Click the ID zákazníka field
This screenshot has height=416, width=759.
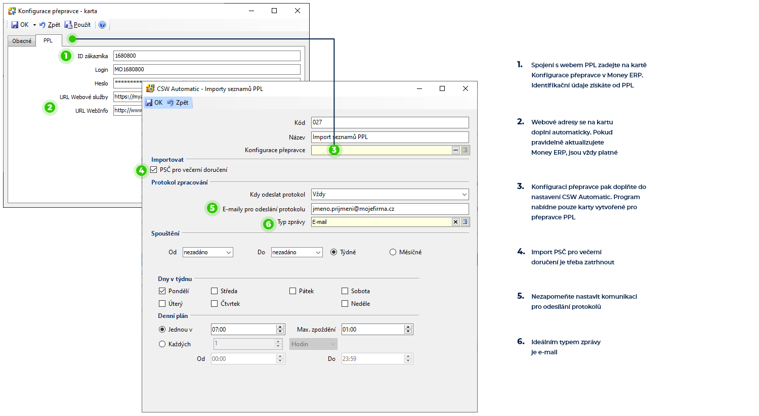tap(206, 56)
